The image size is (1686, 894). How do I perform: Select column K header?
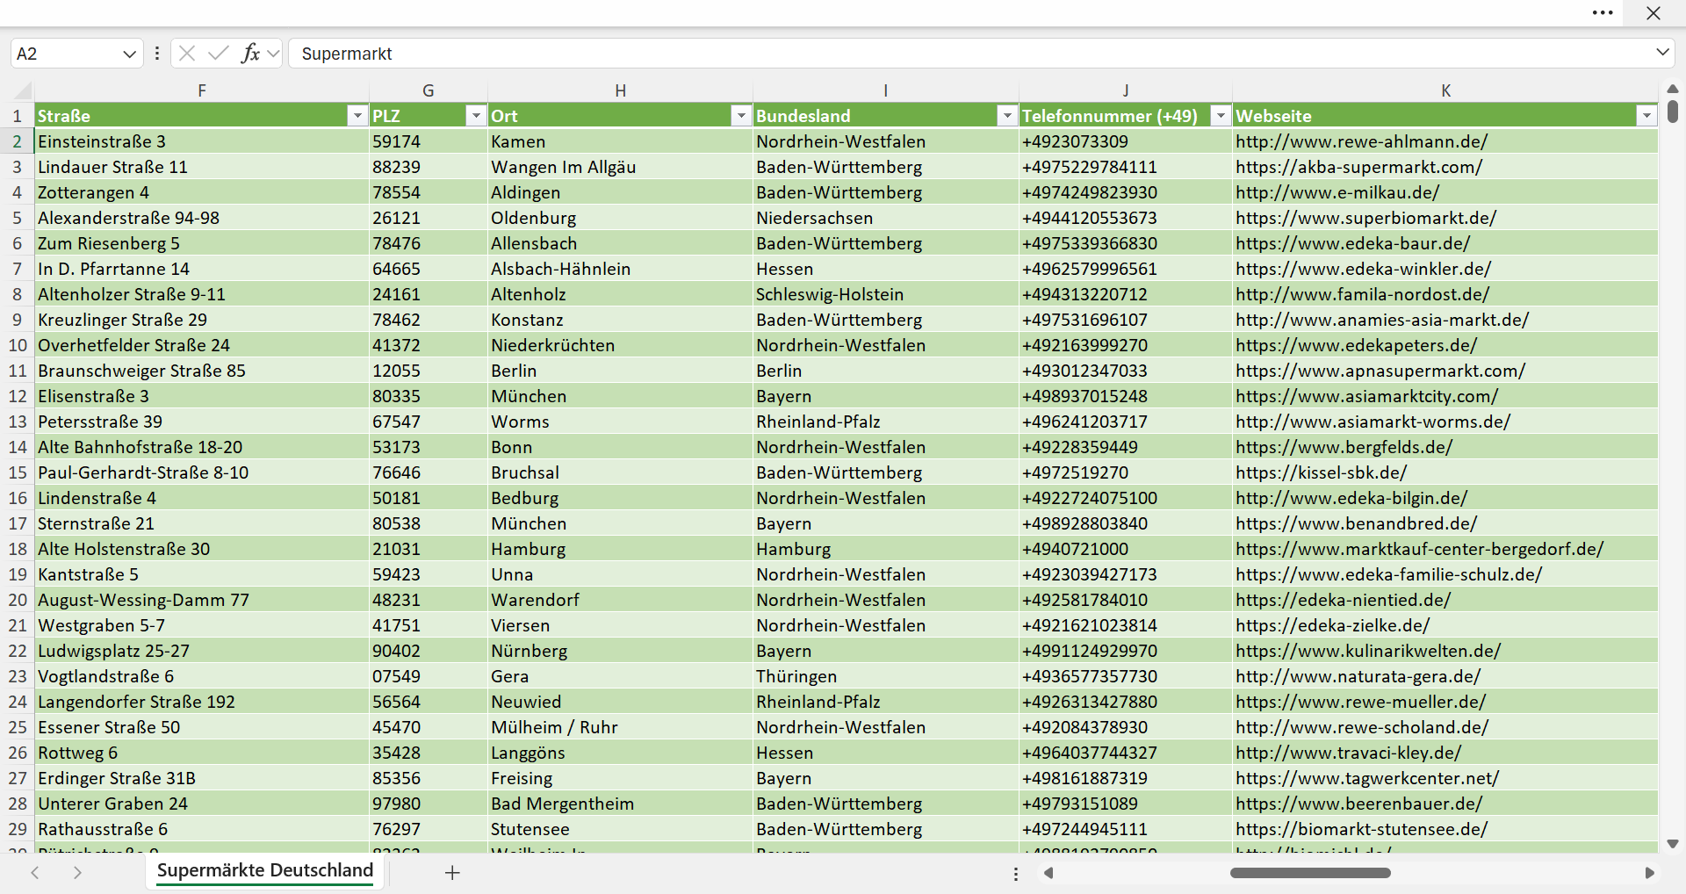pos(1445,90)
